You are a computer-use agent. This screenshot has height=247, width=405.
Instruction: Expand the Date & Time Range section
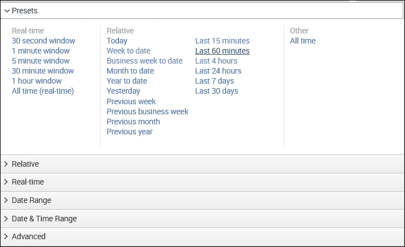click(x=44, y=219)
